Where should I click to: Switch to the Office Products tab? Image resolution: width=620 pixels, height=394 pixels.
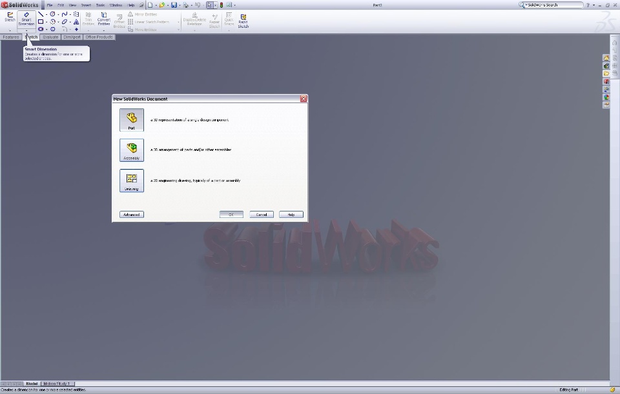click(99, 37)
